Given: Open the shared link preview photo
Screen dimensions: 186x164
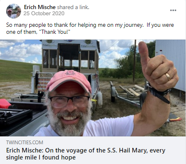Looking at the screenshot, I should pos(93,88).
